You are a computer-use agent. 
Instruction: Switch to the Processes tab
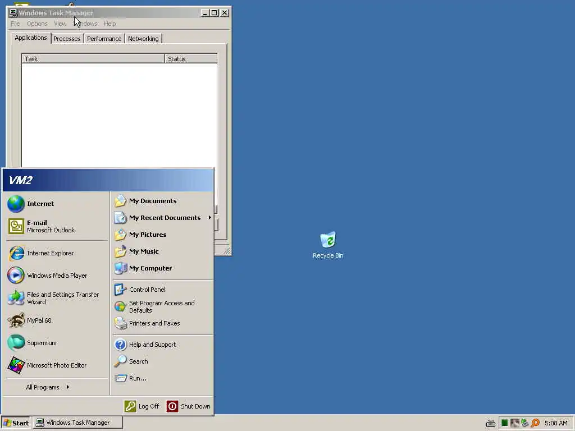pos(67,39)
